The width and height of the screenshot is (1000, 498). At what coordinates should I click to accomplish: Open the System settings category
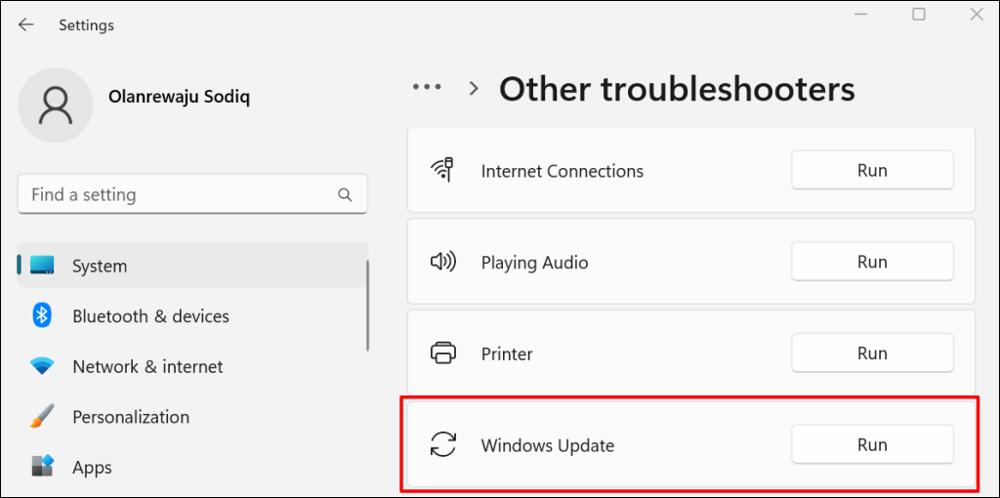[100, 266]
